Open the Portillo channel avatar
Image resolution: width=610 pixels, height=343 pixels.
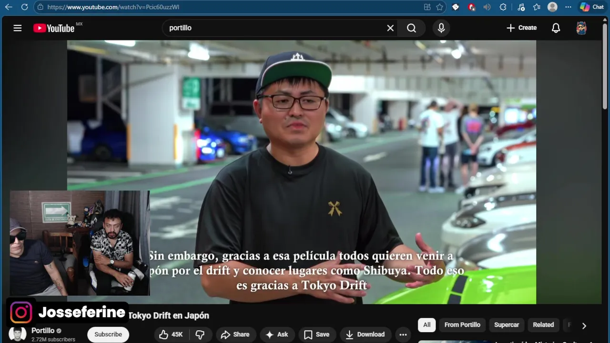[18, 334]
